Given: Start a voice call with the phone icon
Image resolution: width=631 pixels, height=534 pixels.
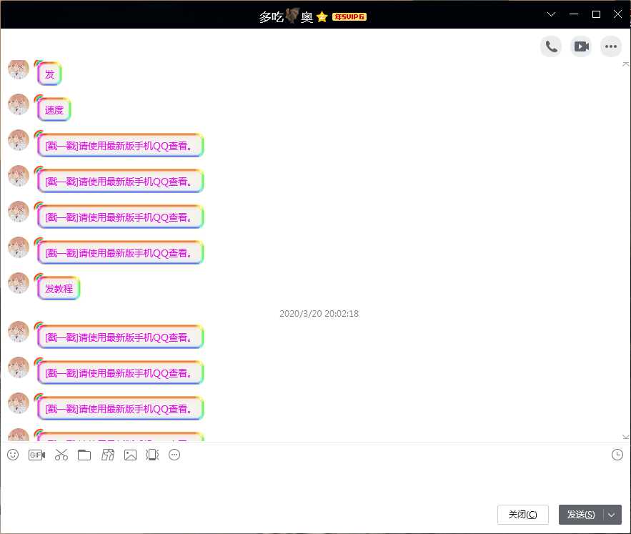Looking at the screenshot, I should tap(551, 46).
